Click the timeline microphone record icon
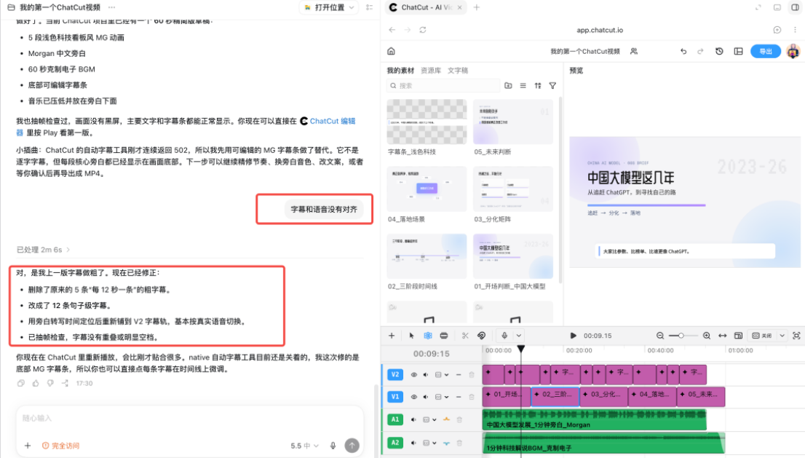 (504, 336)
